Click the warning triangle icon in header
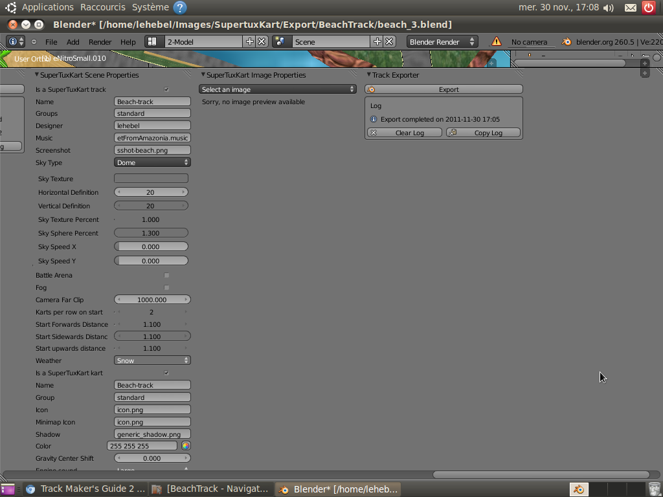 [497, 41]
